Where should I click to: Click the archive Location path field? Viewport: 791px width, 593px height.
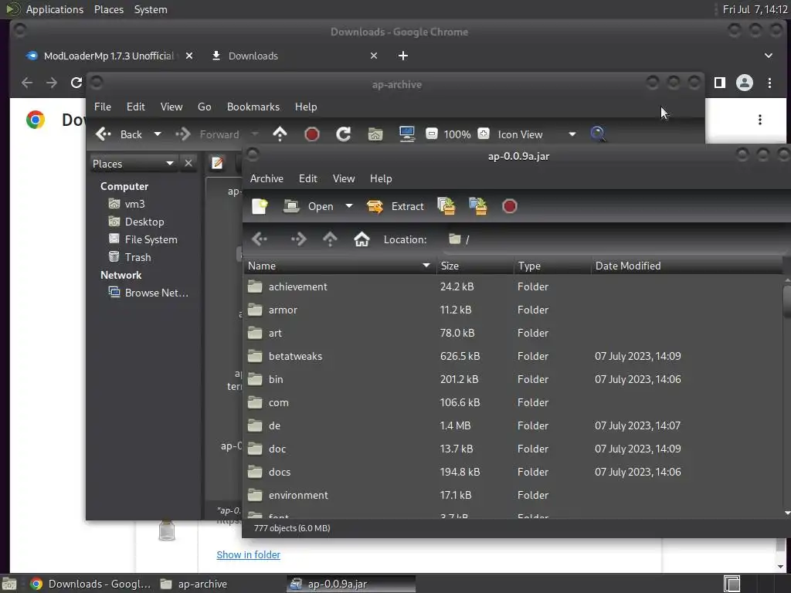pos(616,239)
